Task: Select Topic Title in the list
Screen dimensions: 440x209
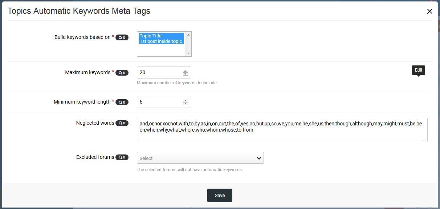Action: point(161,36)
